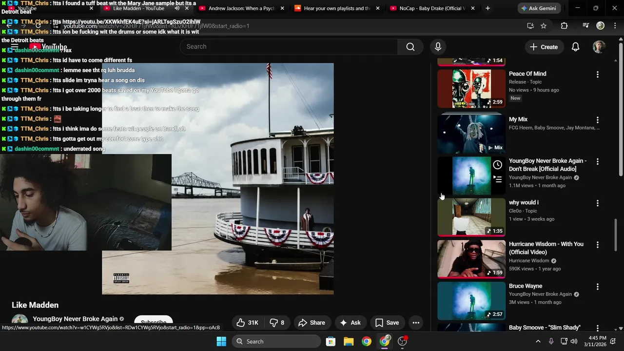Dislike the video showing 8 dislikes

pos(277,323)
